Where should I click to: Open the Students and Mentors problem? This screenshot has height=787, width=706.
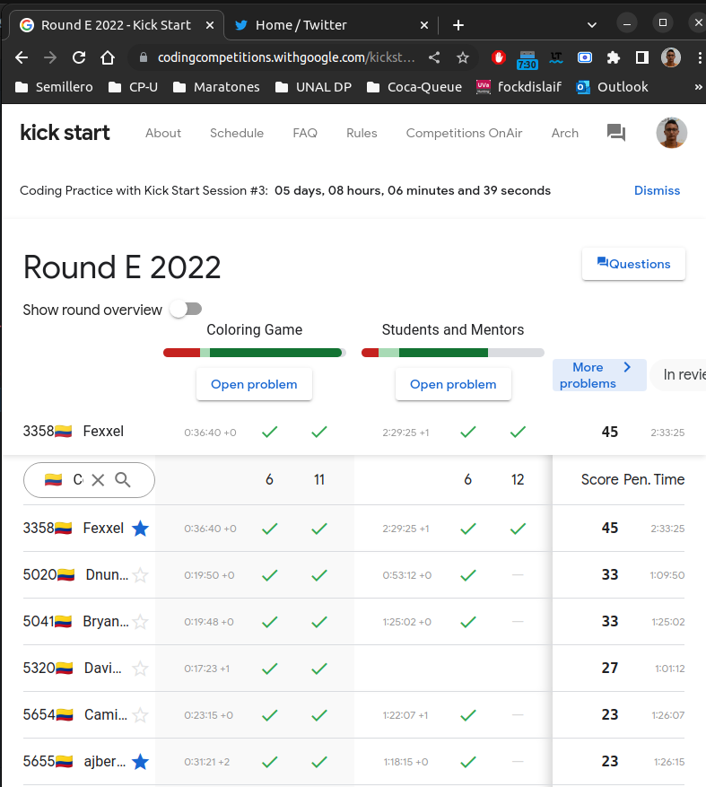click(x=453, y=384)
